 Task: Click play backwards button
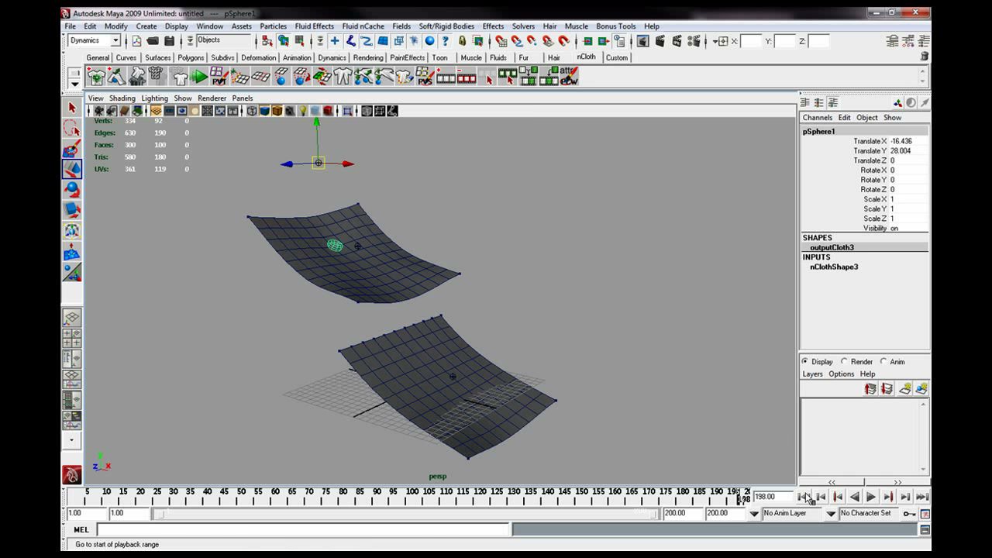(854, 497)
